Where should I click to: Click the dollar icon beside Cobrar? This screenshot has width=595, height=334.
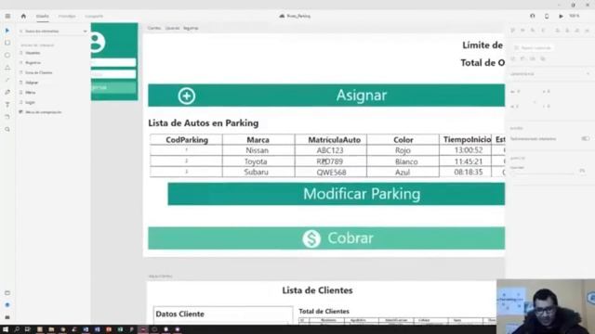pos(311,239)
